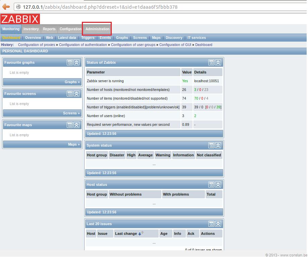Go to the Triggers submenu item
Image resolution: width=308 pixels, height=257 pixels.
(x=88, y=38)
